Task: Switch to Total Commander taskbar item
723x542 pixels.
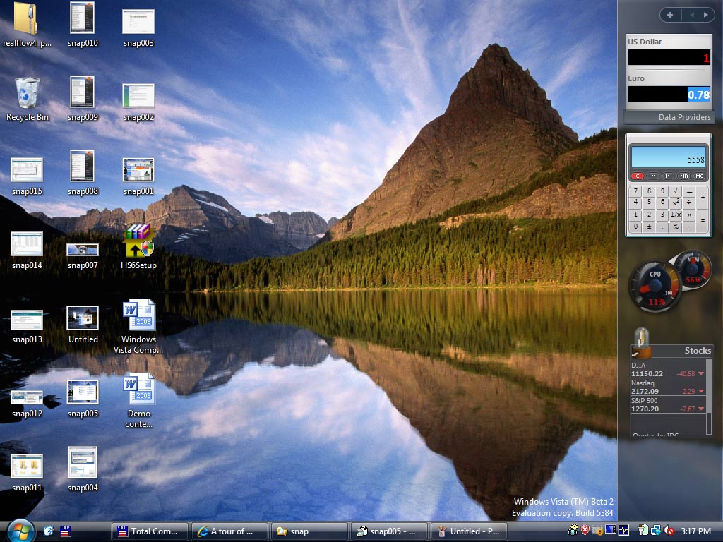Action: point(151,531)
